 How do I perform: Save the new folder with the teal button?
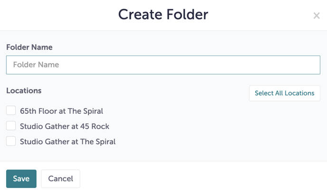[21, 179]
